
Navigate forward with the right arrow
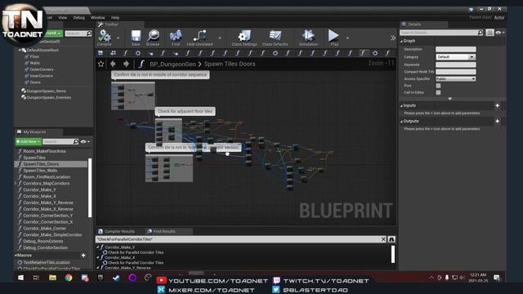tap(126, 64)
